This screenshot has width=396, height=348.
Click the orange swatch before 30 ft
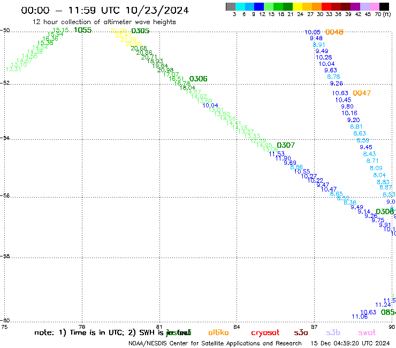click(317, 6)
